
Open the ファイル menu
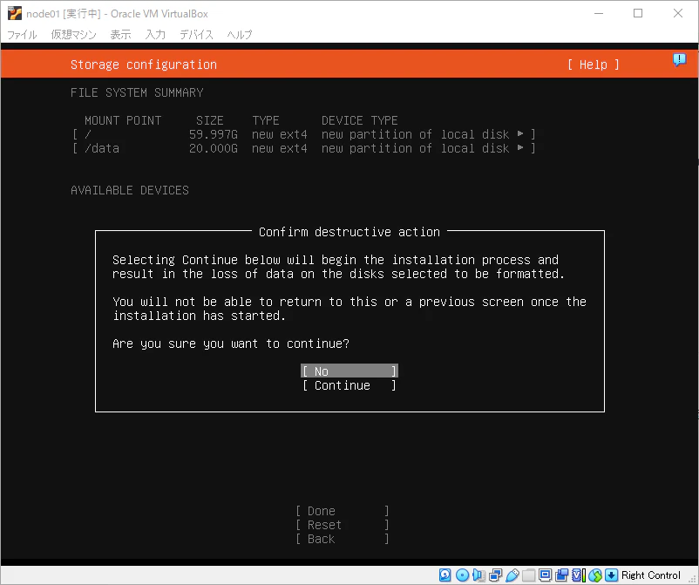pyautogui.click(x=22, y=34)
